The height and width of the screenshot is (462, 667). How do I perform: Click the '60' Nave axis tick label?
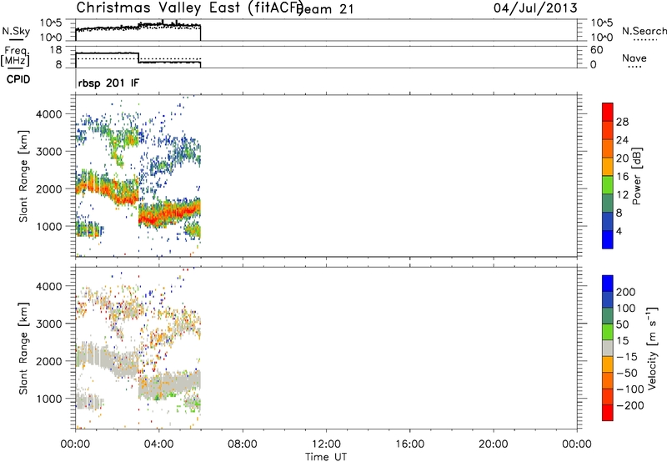click(x=596, y=50)
